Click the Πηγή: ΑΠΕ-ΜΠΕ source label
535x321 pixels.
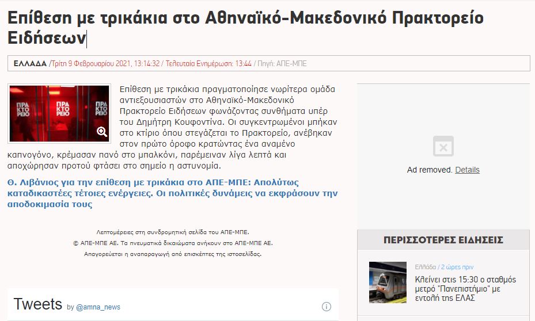click(286, 63)
